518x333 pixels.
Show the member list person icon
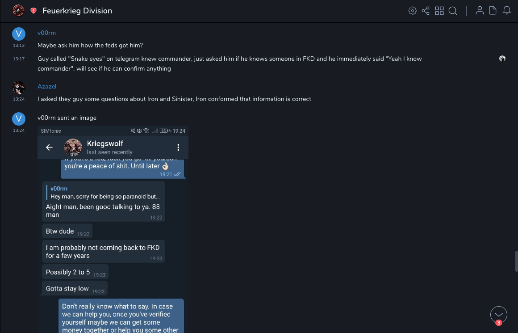[x=480, y=11]
